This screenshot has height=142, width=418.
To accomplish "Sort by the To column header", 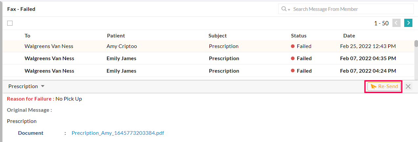I will pos(27,35).
